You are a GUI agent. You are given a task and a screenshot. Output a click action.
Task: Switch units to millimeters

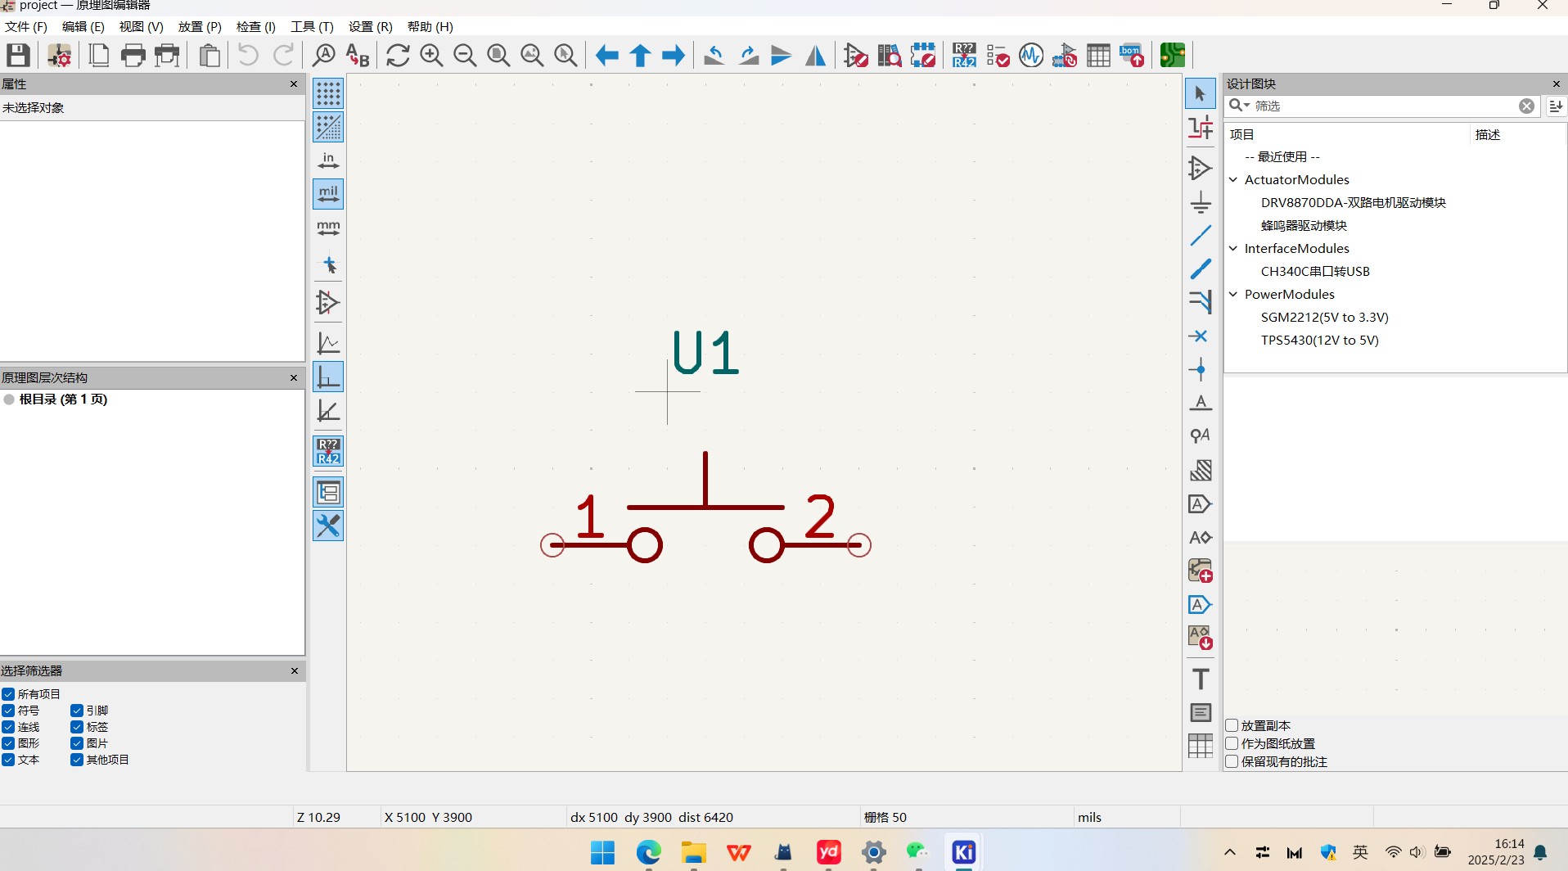click(328, 228)
